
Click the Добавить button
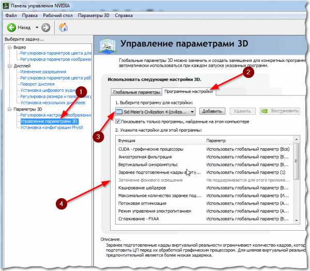point(212,111)
